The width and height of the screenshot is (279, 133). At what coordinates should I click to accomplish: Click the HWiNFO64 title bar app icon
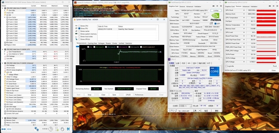[2, 2]
